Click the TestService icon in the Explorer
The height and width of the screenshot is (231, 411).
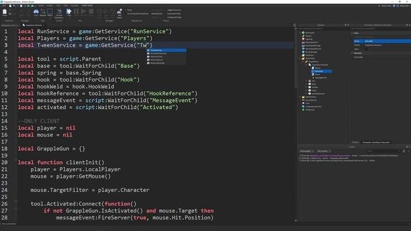(x=303, y=110)
